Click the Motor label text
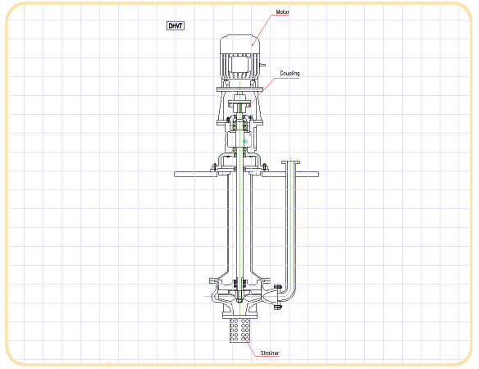The height and width of the screenshot is (369, 479). [282, 12]
